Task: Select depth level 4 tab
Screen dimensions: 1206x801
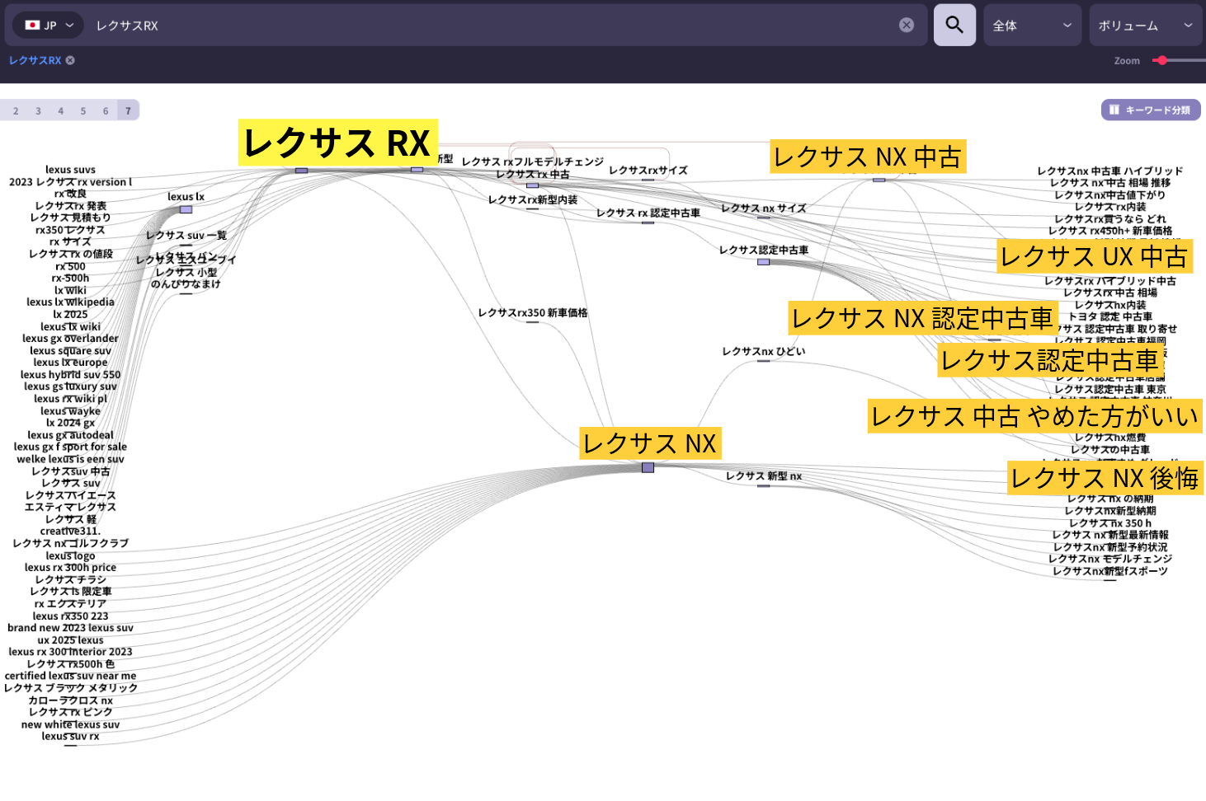Action: pos(60,110)
